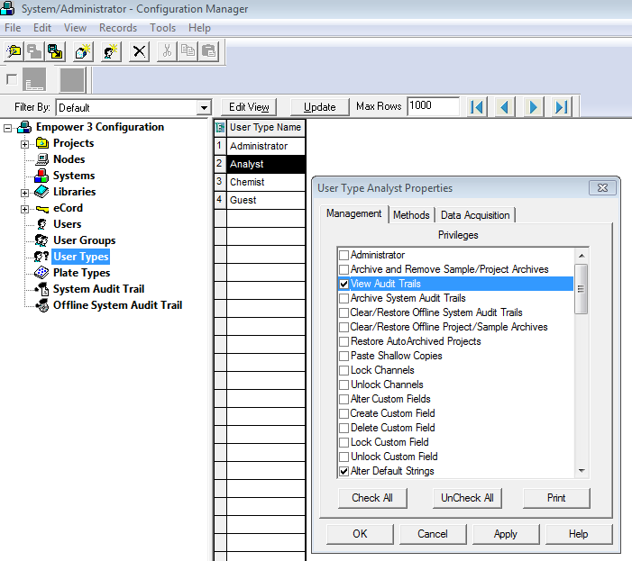Open the Tools menu

pos(163,28)
